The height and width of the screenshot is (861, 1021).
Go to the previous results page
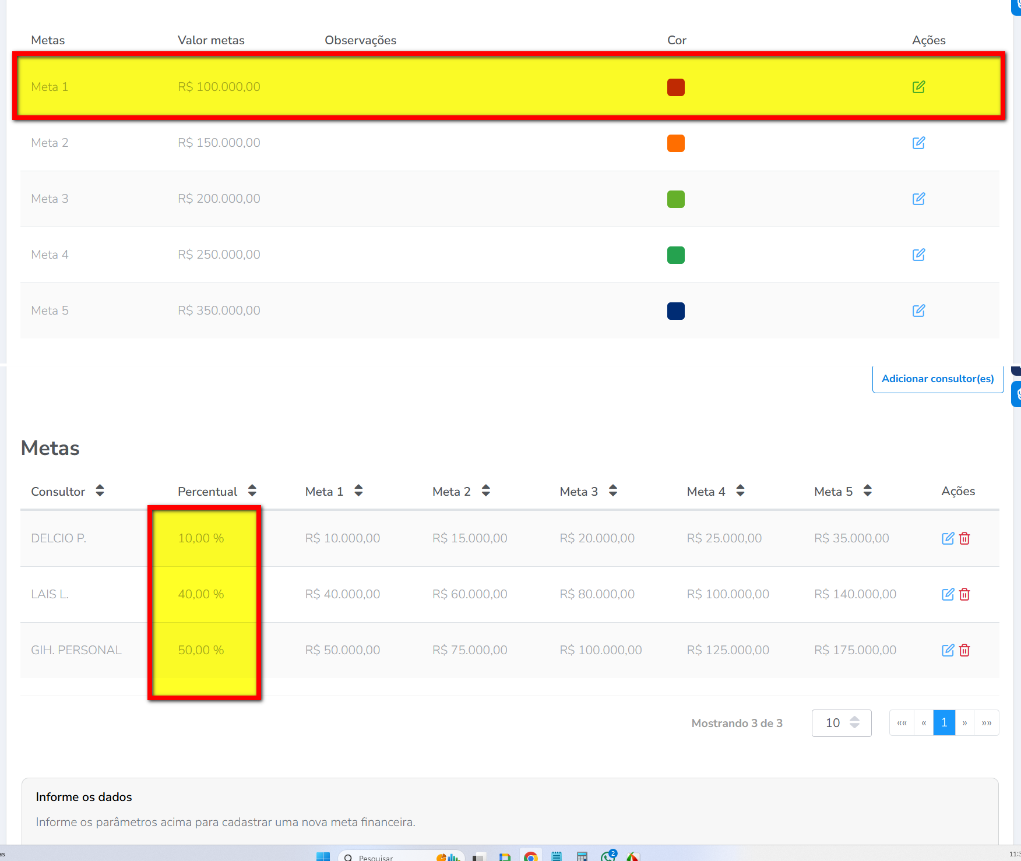pos(924,723)
